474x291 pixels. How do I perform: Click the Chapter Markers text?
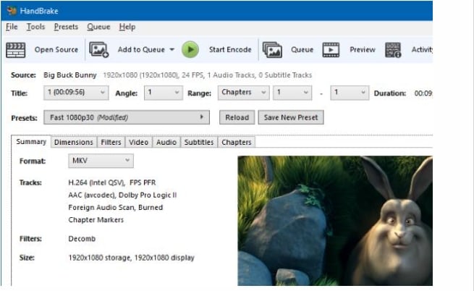tap(96, 220)
